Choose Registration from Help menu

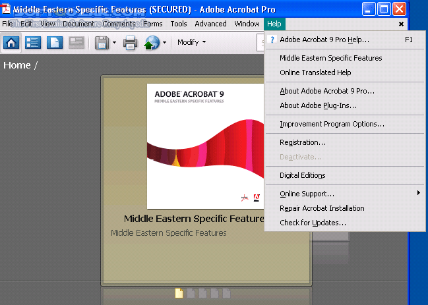pos(345,142)
